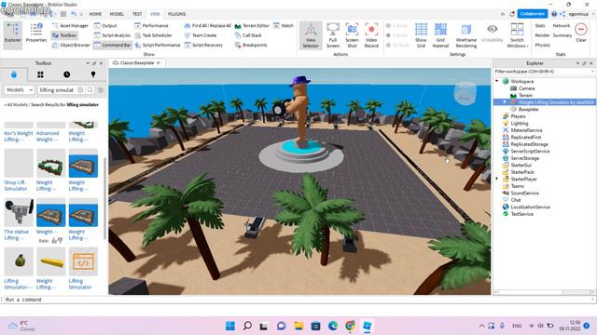
Task: Open Windows Start menu
Action: [x=230, y=326]
